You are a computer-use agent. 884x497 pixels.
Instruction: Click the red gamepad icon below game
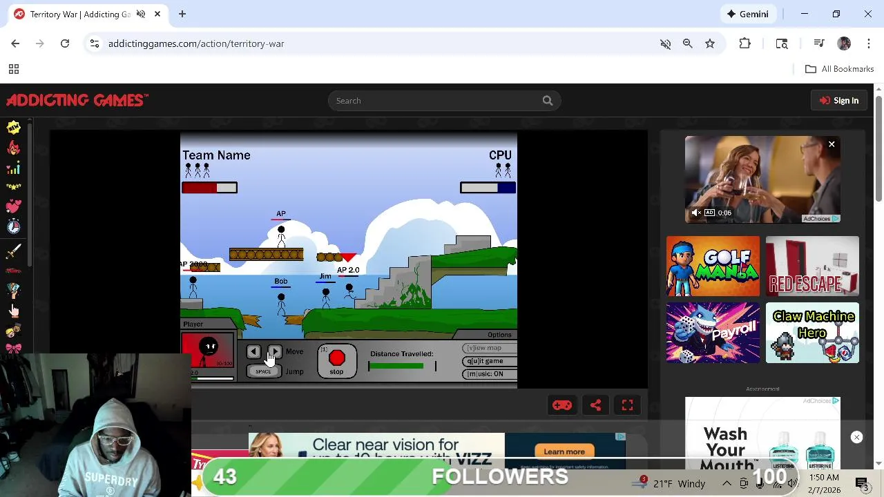pos(561,405)
